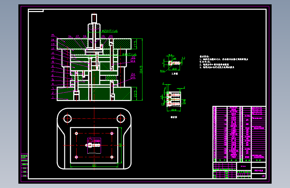The width and height of the screenshot is (290, 188).
Task: Click part callout number 10
Action: [x=53, y=58]
